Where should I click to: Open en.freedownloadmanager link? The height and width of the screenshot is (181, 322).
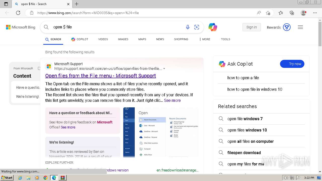click(177, 170)
